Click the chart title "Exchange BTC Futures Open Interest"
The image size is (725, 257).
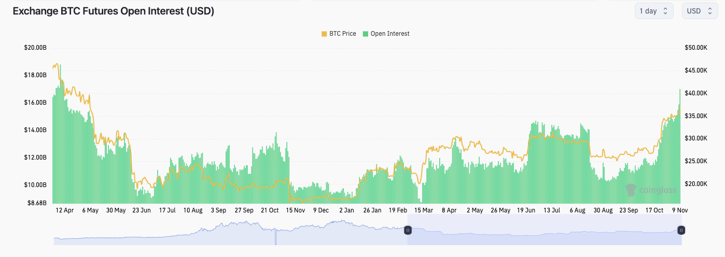pos(113,11)
